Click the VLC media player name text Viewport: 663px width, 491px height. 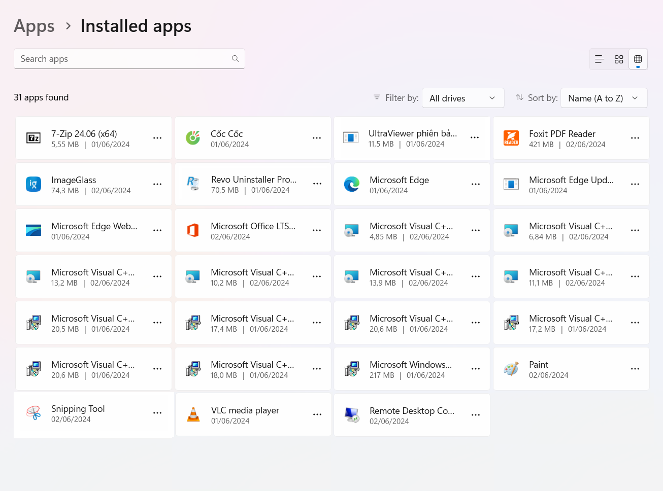tap(245, 410)
